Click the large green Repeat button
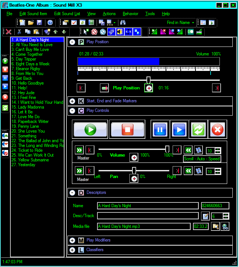 click(x=198, y=129)
